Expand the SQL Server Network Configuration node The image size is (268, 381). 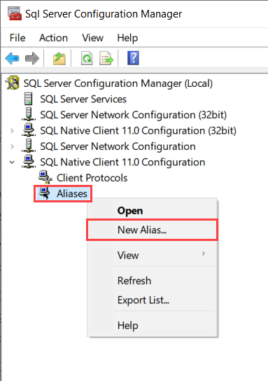coord(12,146)
